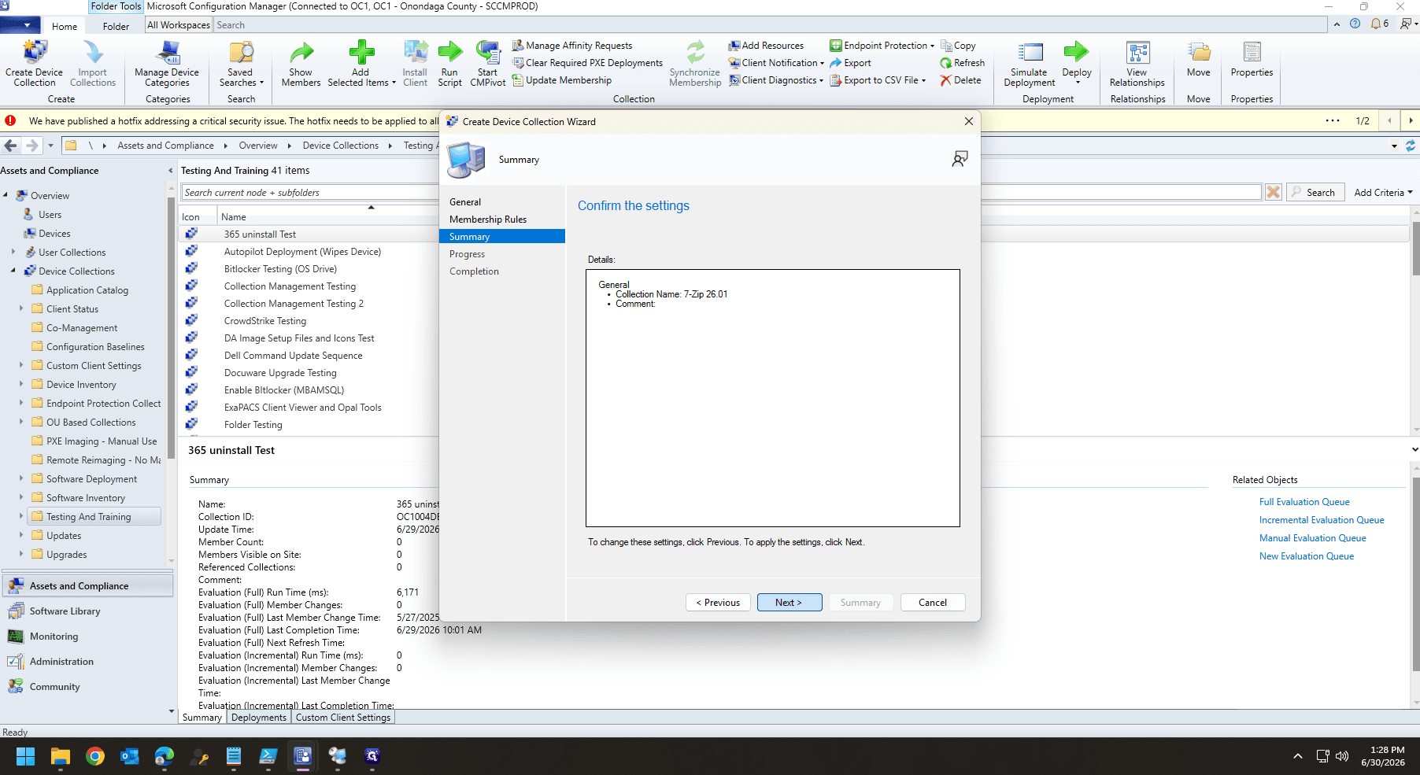
Task: Switch to the Folder ribbon tab
Action: coord(116,26)
